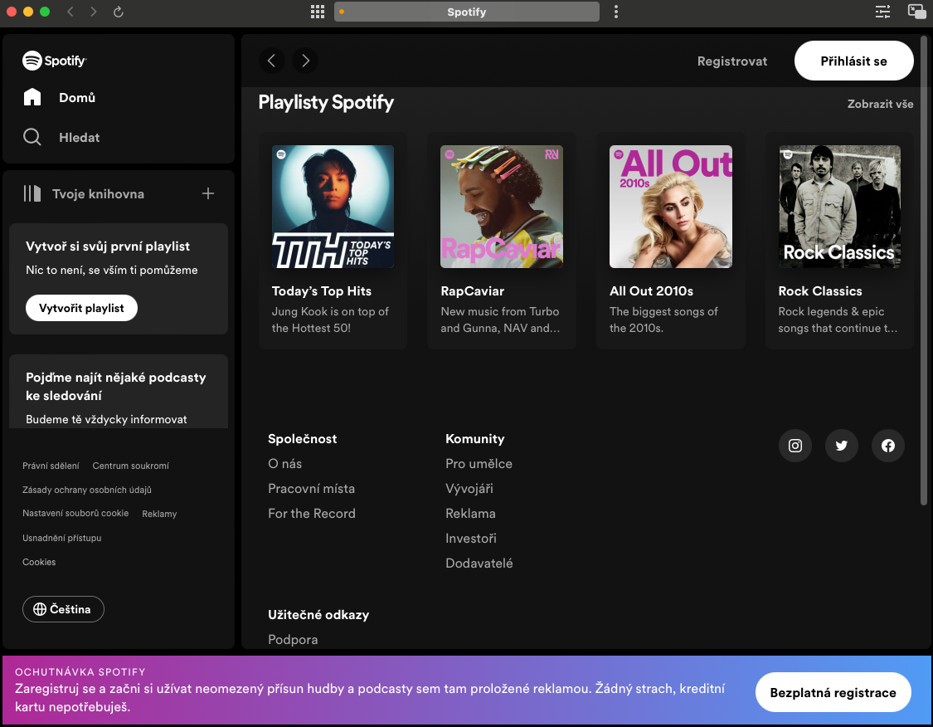
Task: Click the Vytvořit playlist button
Action: [x=81, y=308]
